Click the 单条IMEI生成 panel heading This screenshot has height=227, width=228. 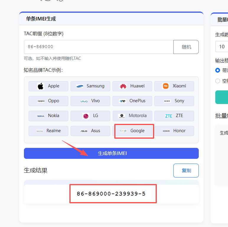[41, 19]
